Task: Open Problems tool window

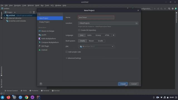Action: pyautogui.click(x=34, y=91)
